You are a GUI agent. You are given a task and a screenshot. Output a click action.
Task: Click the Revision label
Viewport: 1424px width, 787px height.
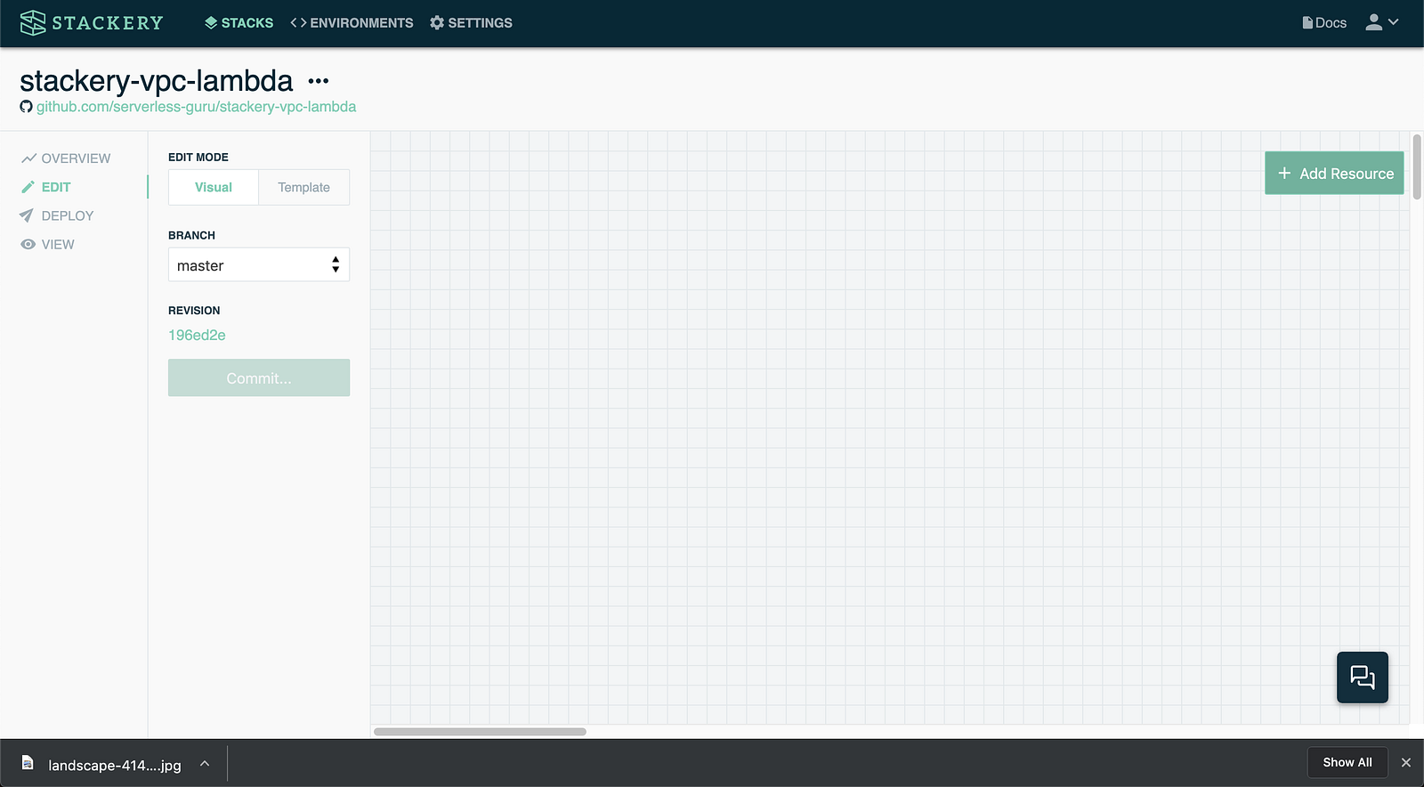(x=194, y=311)
